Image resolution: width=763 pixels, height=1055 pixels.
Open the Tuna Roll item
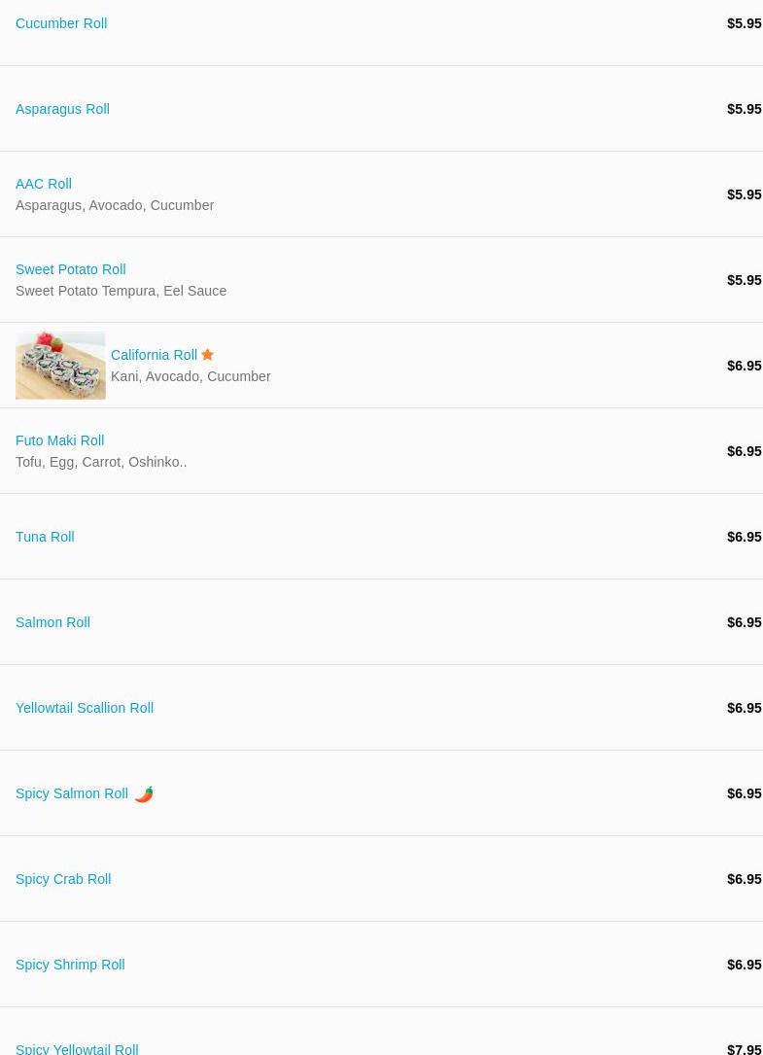(x=45, y=537)
